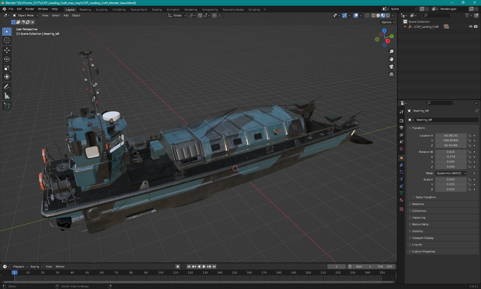Open the Output properties tab
The height and width of the screenshot is (289, 481).
pos(401,128)
